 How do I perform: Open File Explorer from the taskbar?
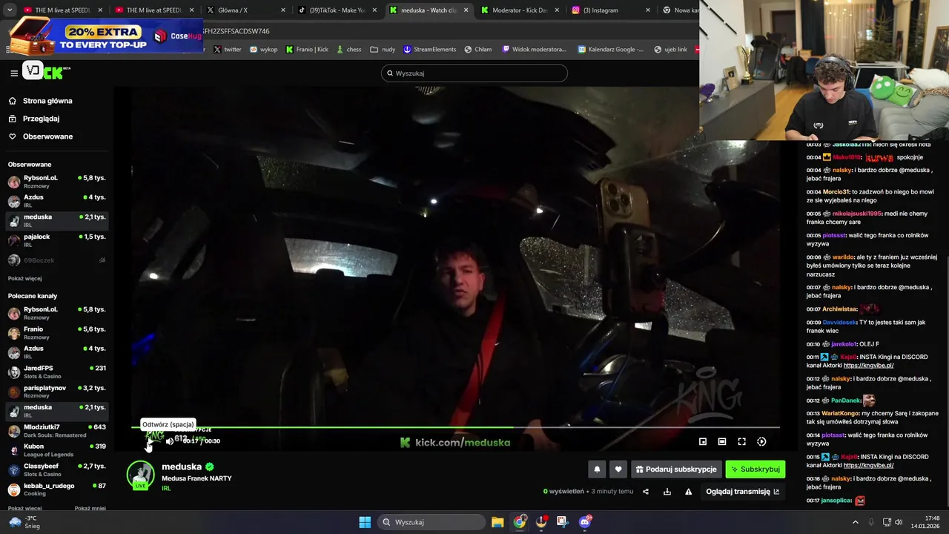pos(497,522)
